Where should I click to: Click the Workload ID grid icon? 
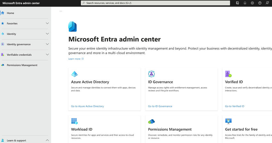click(75, 121)
